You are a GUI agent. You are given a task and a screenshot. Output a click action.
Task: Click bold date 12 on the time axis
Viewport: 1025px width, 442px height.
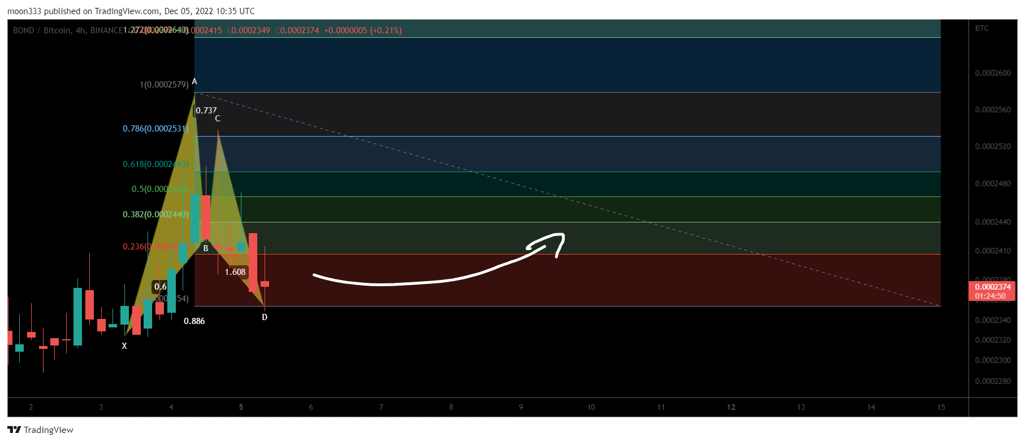tap(731, 407)
